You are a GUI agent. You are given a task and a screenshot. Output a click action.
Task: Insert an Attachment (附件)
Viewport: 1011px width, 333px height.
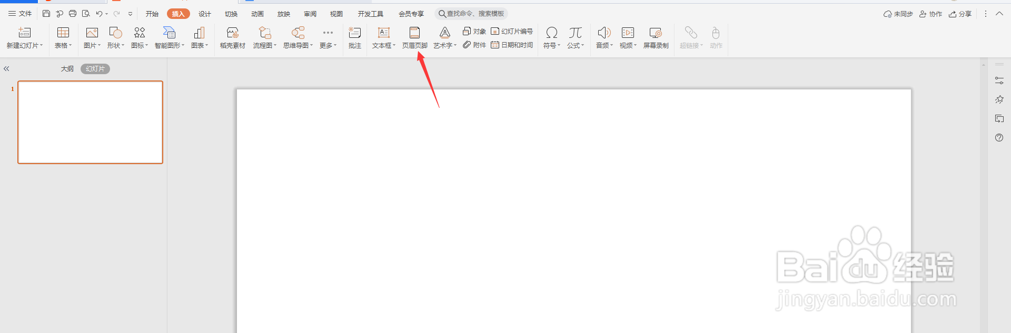[x=474, y=45]
